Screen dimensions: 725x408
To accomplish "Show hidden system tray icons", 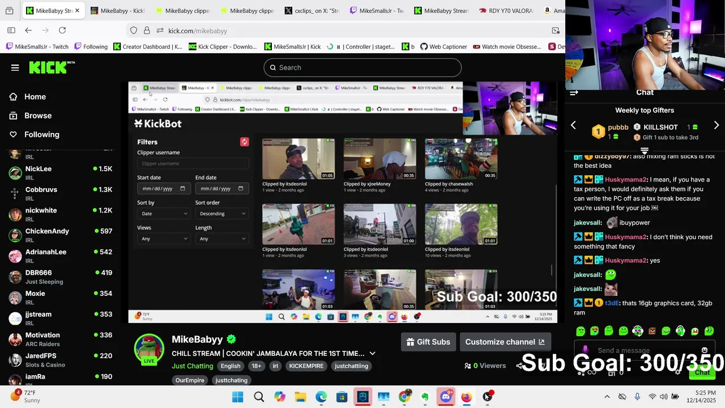I will pos(607,397).
